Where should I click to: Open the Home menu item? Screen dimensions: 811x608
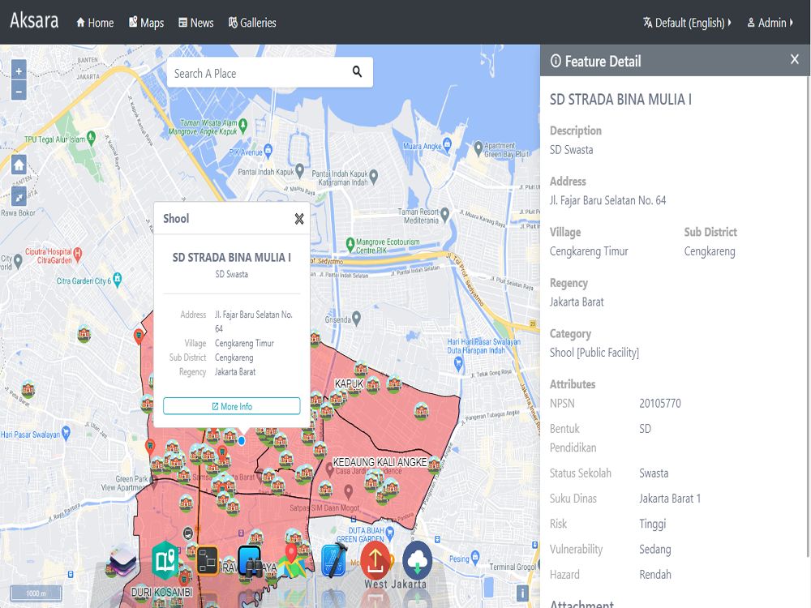pos(95,23)
